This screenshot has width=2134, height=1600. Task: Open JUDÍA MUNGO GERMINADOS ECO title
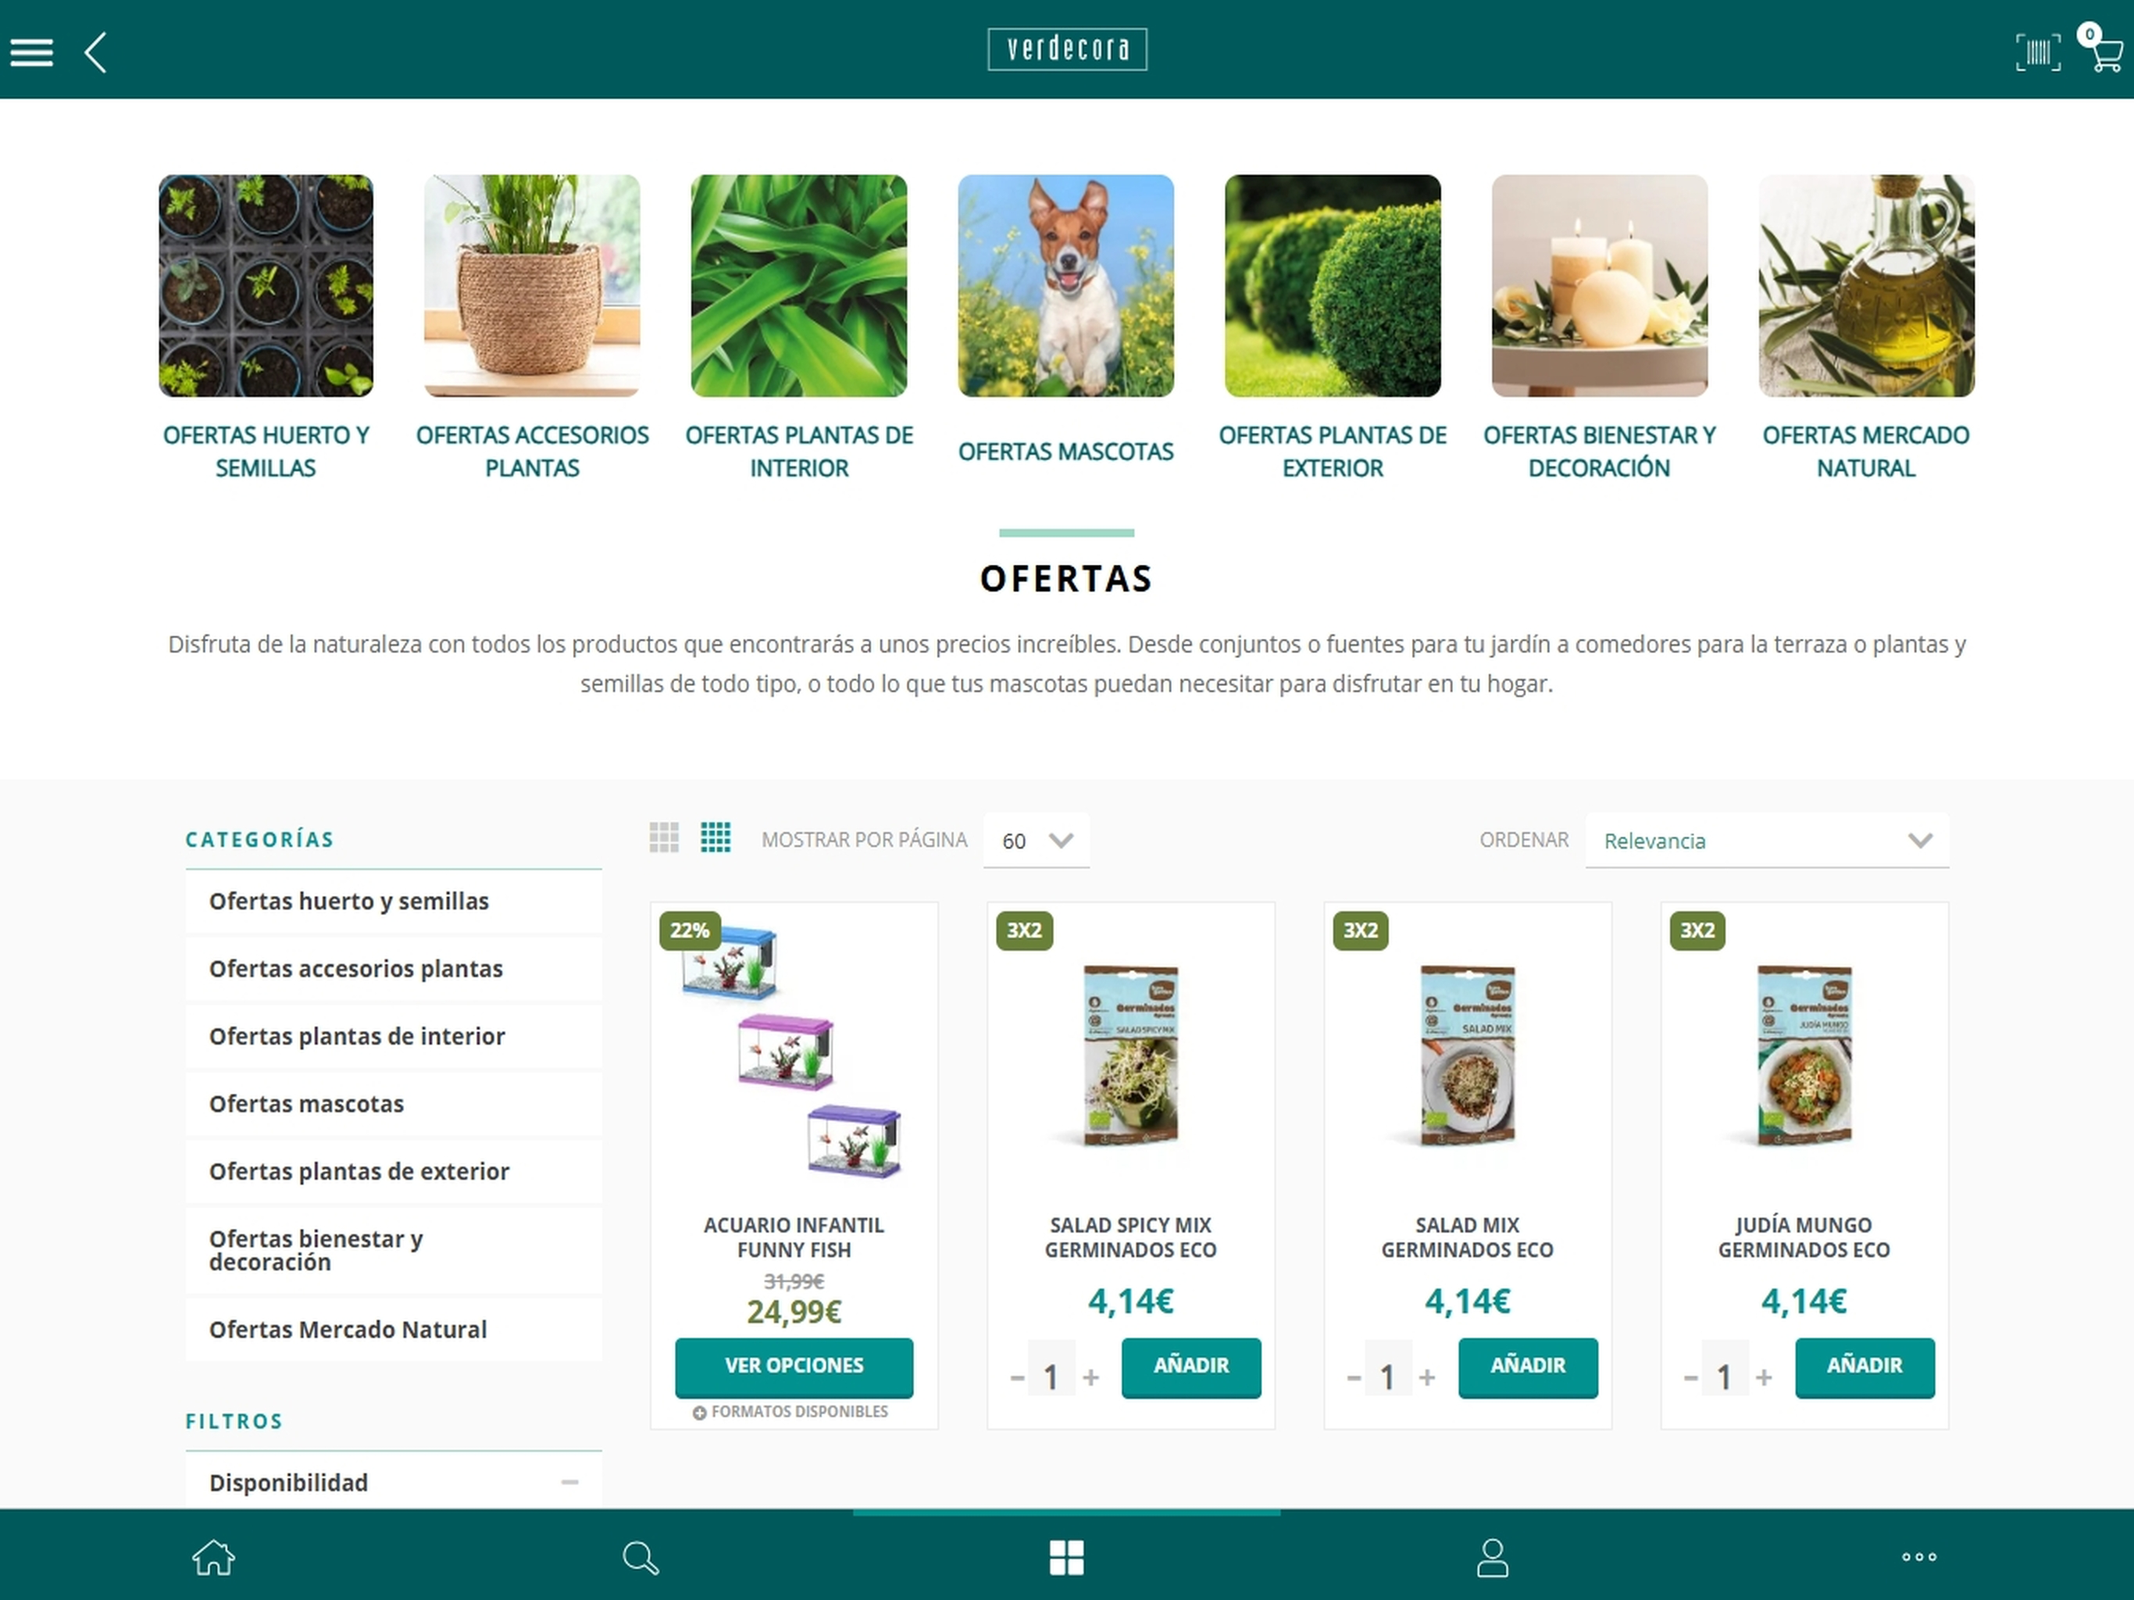click(1804, 1237)
